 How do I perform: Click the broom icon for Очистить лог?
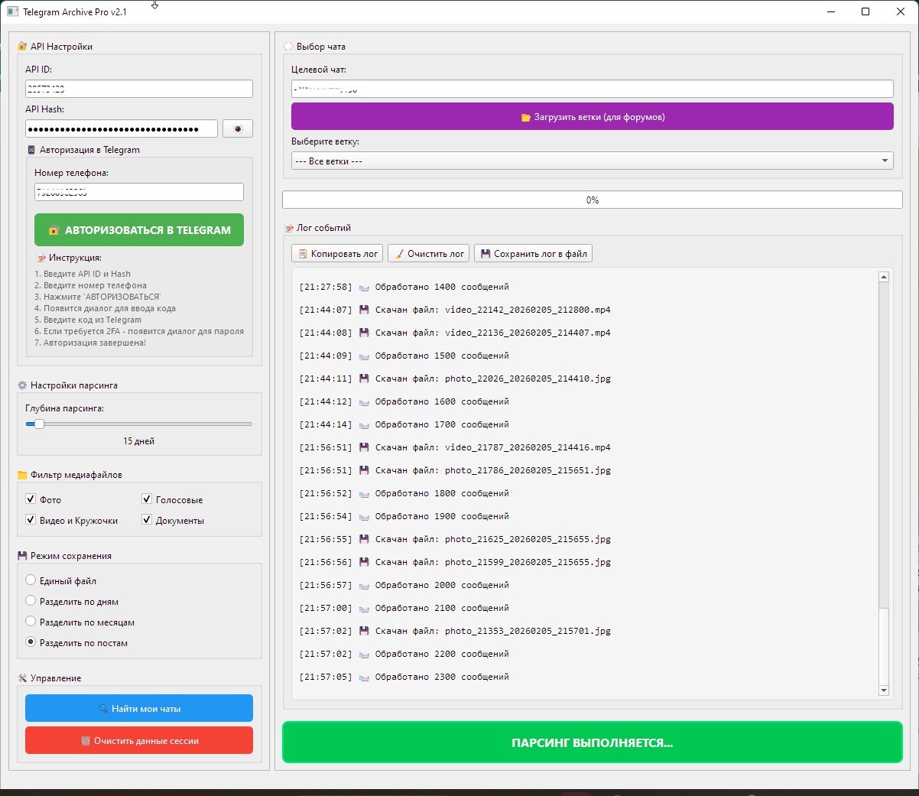399,254
